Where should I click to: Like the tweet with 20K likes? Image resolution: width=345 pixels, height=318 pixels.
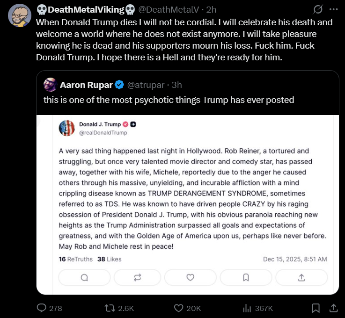[178, 308]
